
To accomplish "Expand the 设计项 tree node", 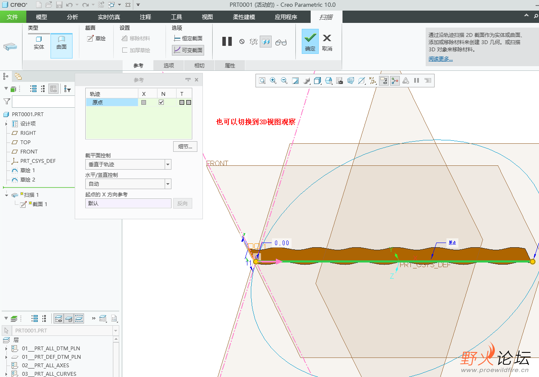I will click(x=6, y=124).
